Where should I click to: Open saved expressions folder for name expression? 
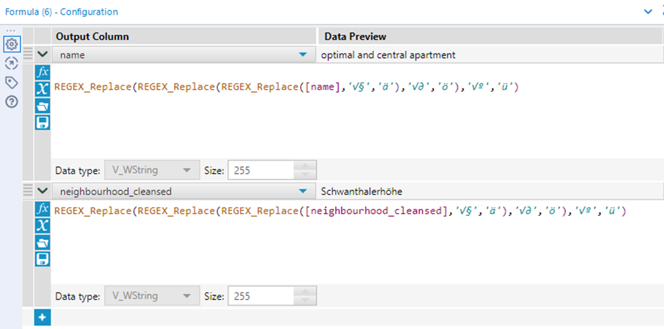click(42, 107)
